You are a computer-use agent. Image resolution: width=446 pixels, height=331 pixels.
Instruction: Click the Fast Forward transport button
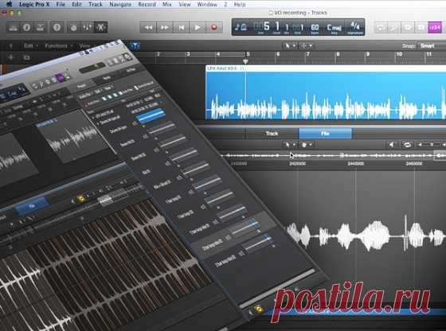165,28
